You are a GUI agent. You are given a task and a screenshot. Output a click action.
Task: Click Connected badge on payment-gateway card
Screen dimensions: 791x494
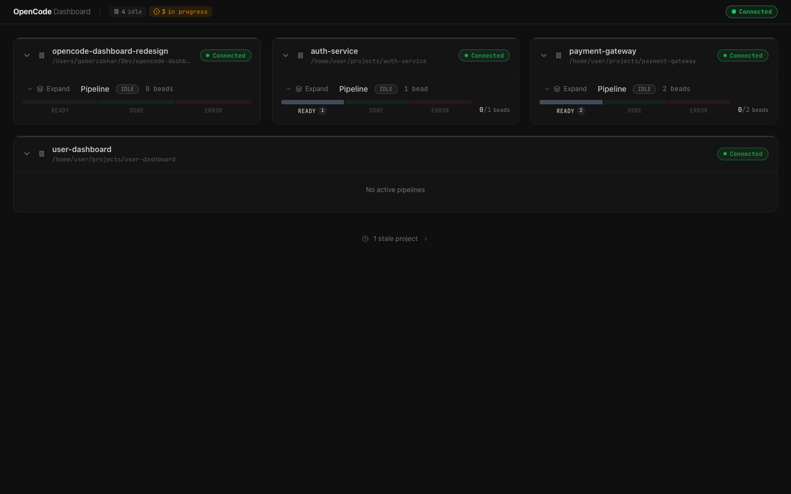(743, 55)
